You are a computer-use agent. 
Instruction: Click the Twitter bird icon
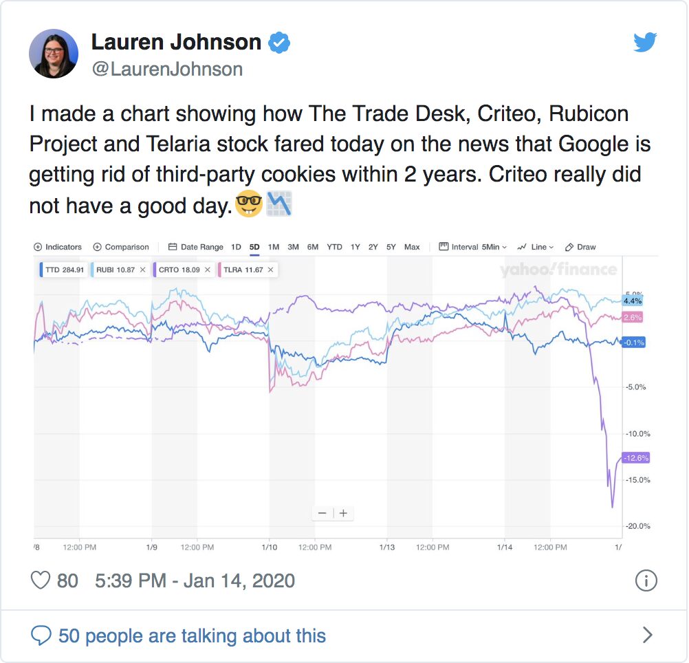[x=645, y=42]
